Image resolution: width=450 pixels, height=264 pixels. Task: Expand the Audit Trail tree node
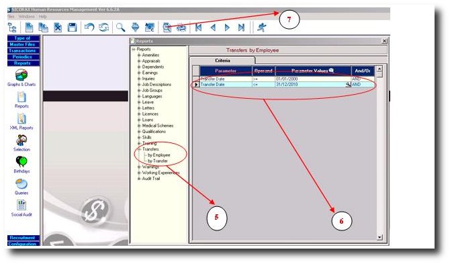(x=139, y=179)
